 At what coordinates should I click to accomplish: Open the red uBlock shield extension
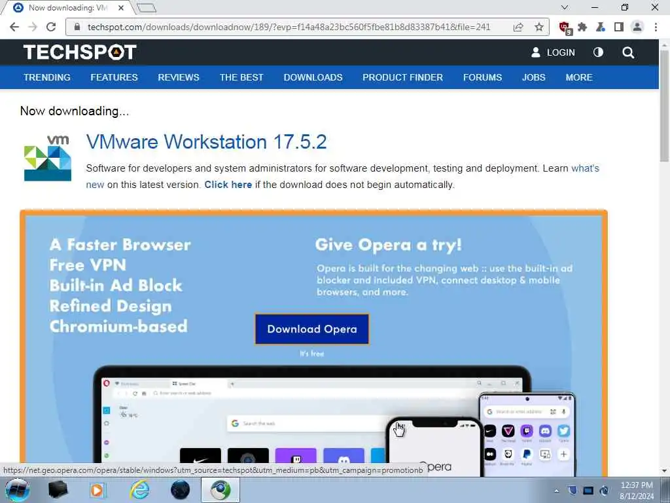(x=565, y=28)
